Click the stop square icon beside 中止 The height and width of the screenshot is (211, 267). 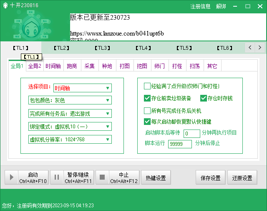click(x=102, y=178)
